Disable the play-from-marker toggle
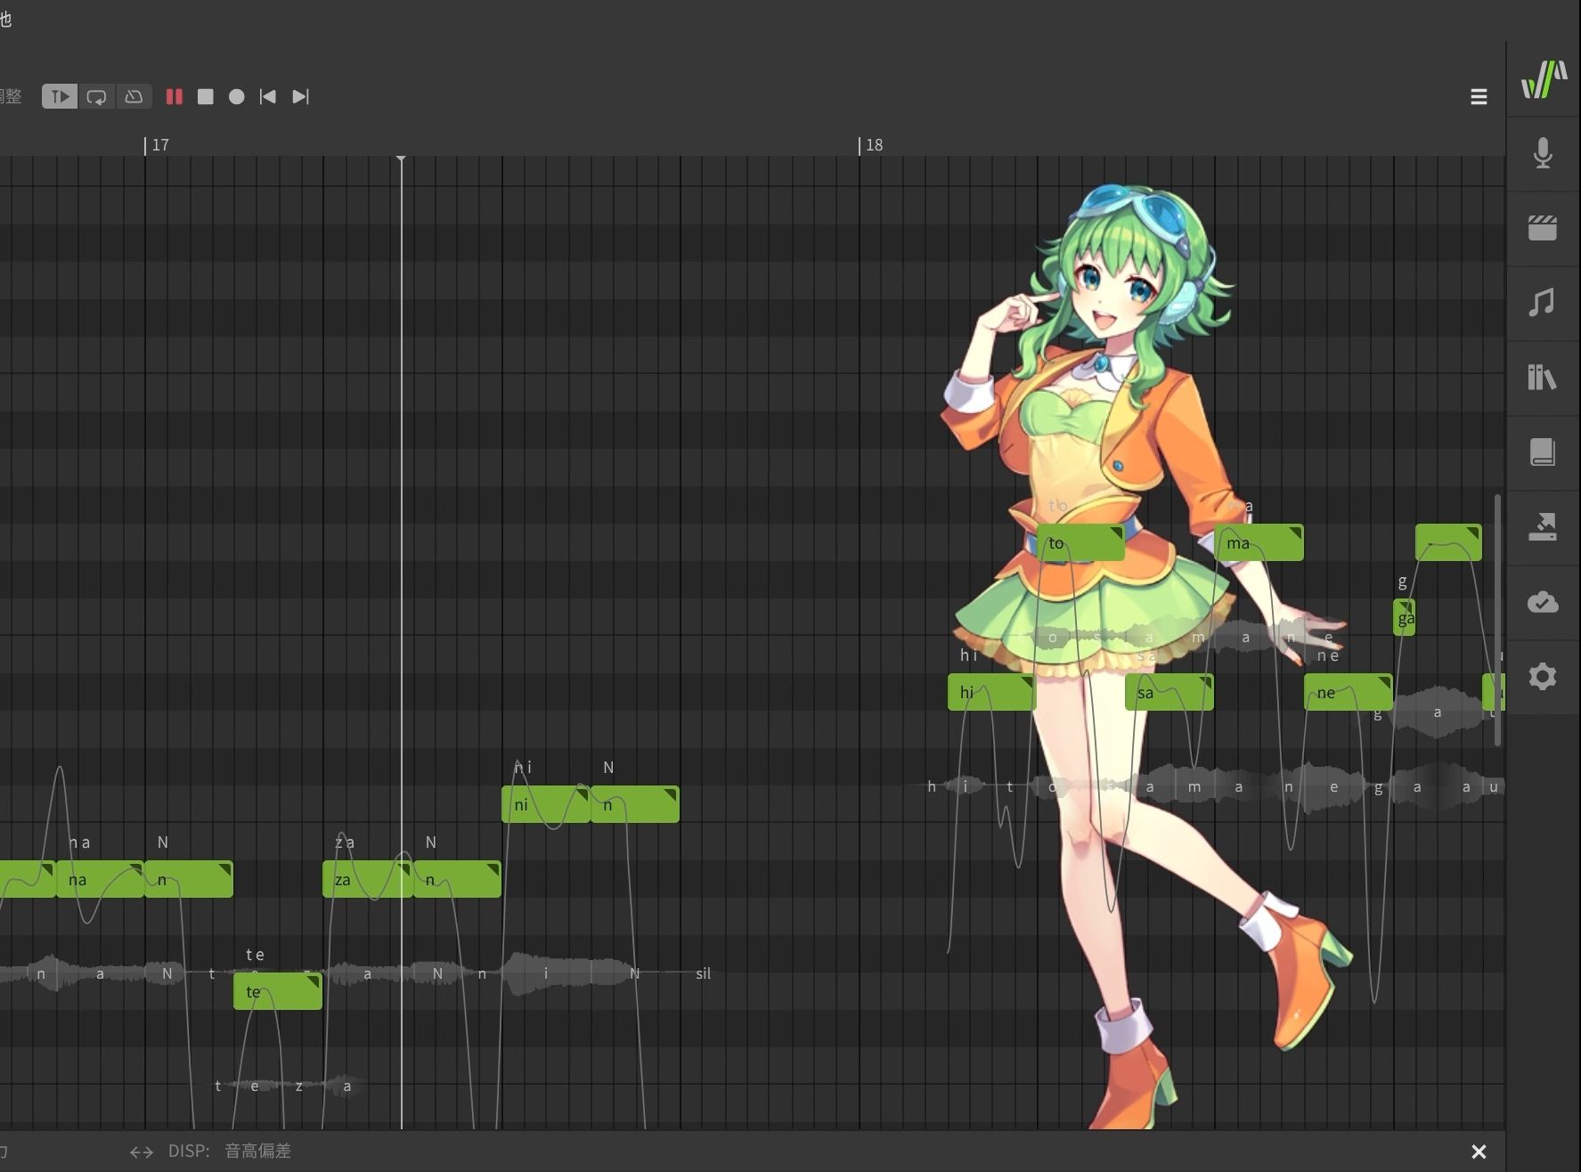The image size is (1581, 1172). coord(59,96)
